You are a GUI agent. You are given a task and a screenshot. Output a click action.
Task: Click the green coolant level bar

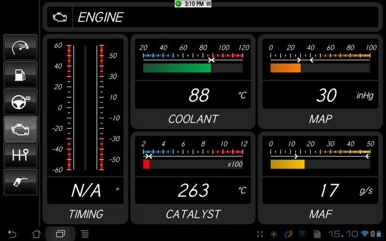coord(177,68)
